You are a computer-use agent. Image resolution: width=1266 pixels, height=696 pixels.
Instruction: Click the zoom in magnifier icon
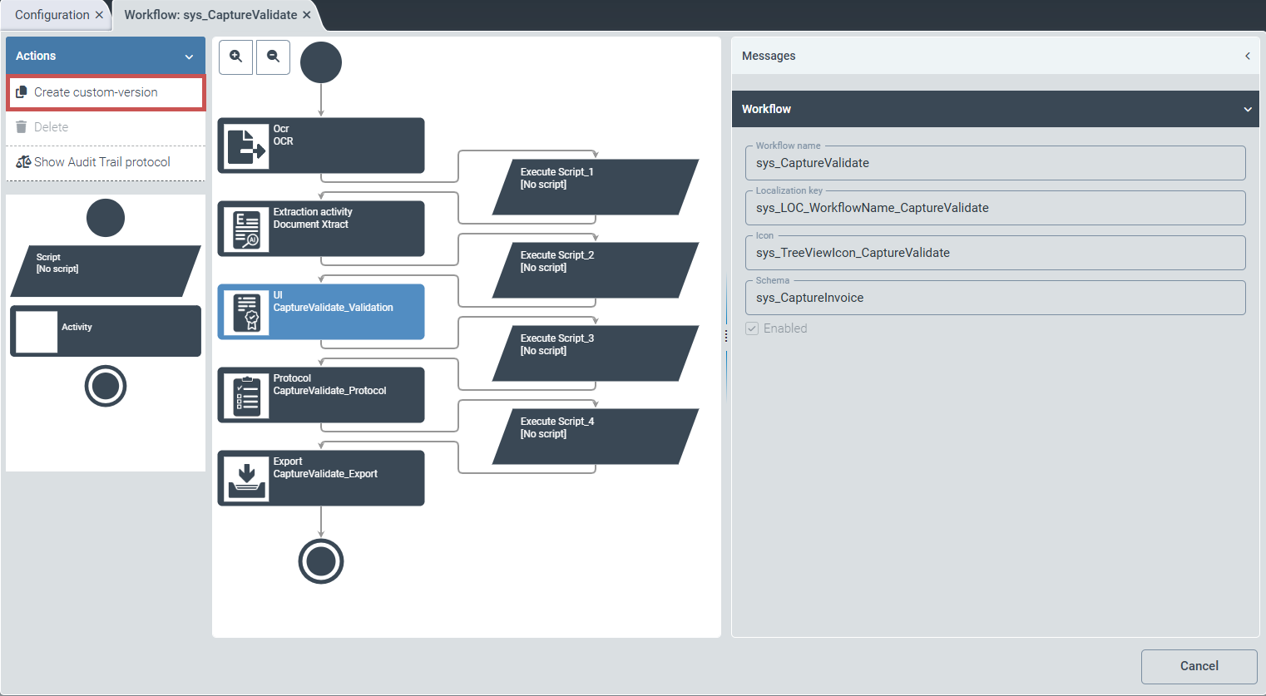pos(235,58)
